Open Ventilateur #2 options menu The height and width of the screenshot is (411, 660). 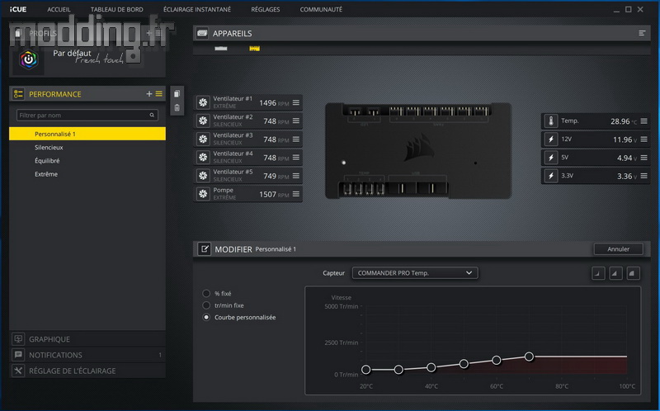click(296, 120)
